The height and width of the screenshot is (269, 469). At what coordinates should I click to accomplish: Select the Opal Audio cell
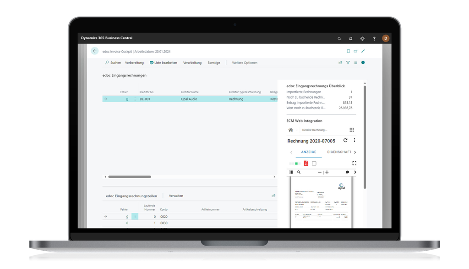(189, 99)
